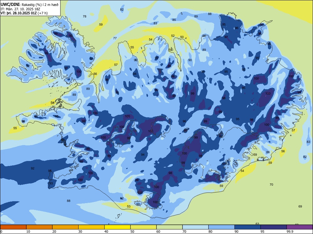Click the map value 50 beside 52

(x=182, y=37)
